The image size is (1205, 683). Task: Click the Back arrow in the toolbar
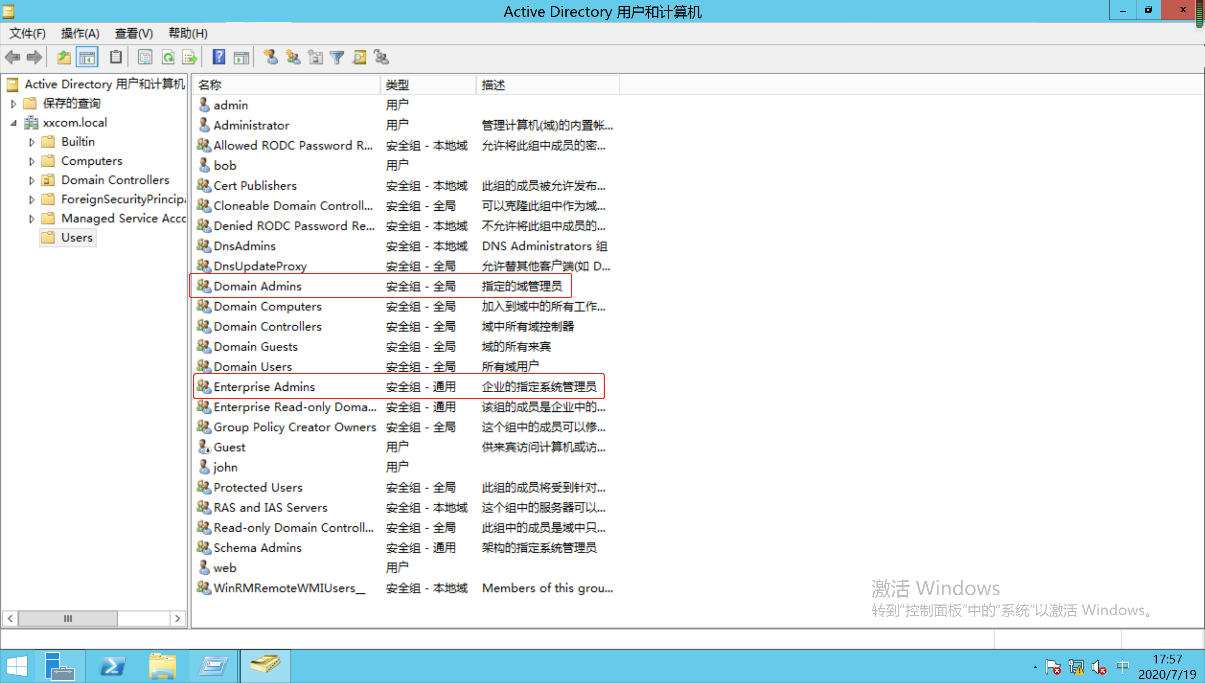(x=13, y=57)
